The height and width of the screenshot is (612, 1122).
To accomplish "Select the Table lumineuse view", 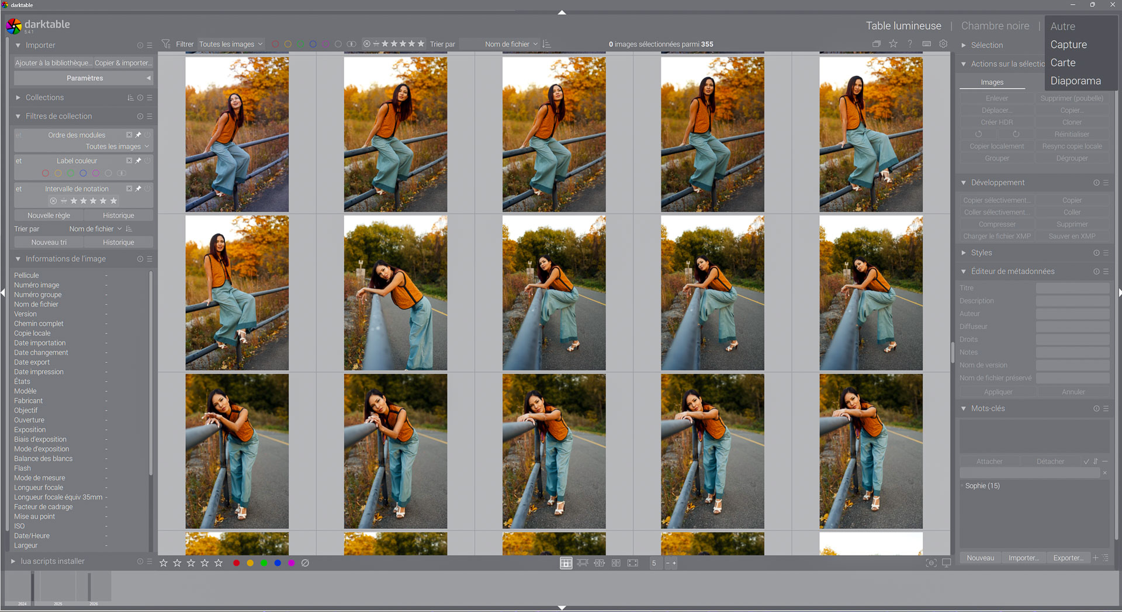I will click(903, 26).
